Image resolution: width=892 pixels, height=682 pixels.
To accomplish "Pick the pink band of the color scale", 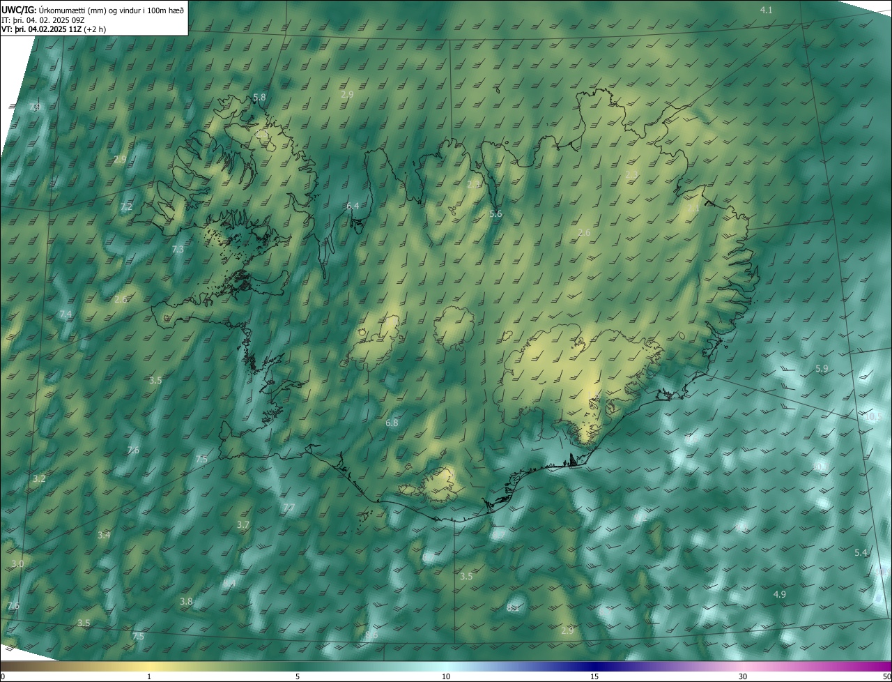I will pos(743,666).
